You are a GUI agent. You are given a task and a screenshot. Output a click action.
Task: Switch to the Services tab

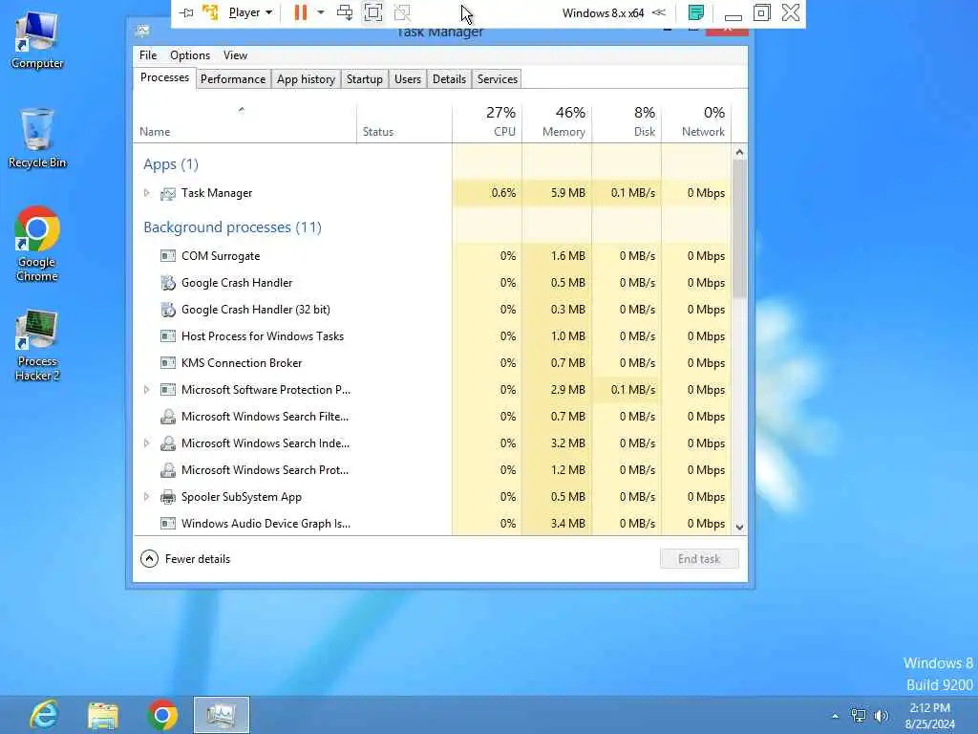[497, 79]
